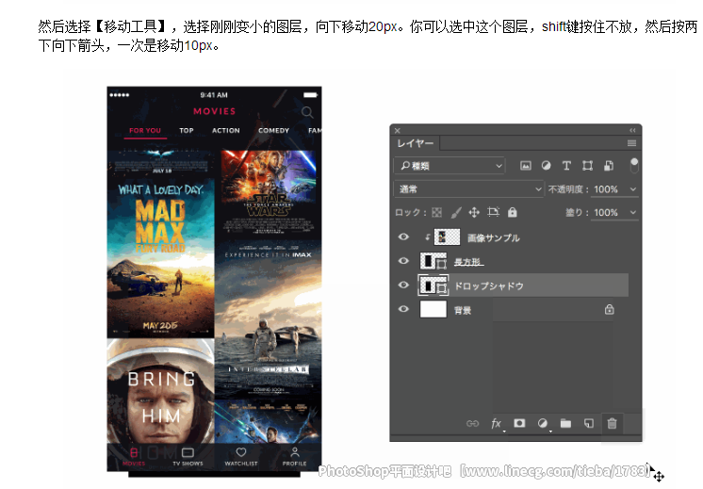Viewport: 703px width, 489px height.
Task: Filter layers by smart object icon
Action: point(609,166)
